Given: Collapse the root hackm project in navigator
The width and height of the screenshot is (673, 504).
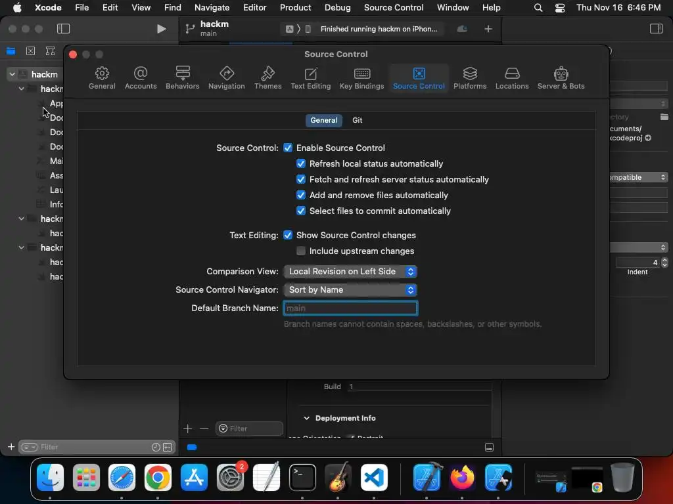Looking at the screenshot, I should [x=12, y=74].
